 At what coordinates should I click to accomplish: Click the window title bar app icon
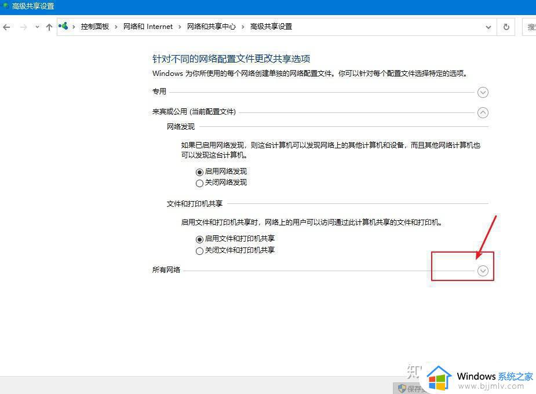click(5, 6)
